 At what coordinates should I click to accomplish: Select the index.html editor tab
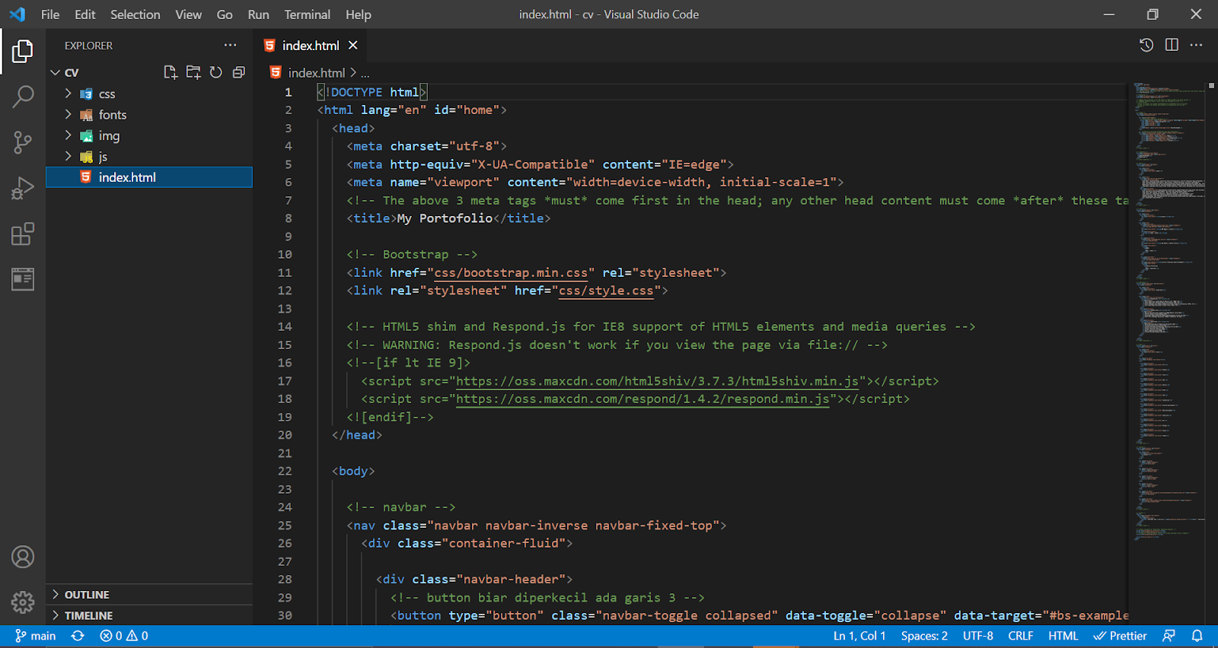pos(311,46)
